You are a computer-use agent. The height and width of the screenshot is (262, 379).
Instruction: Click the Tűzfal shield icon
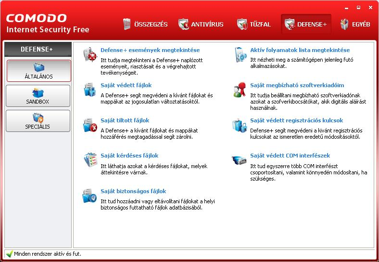click(x=242, y=24)
